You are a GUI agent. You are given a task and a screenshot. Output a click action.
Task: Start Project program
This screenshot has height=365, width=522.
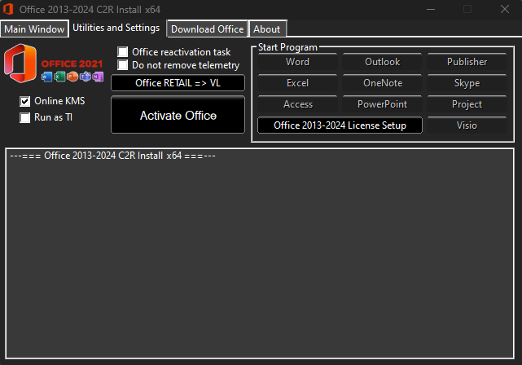tap(467, 104)
